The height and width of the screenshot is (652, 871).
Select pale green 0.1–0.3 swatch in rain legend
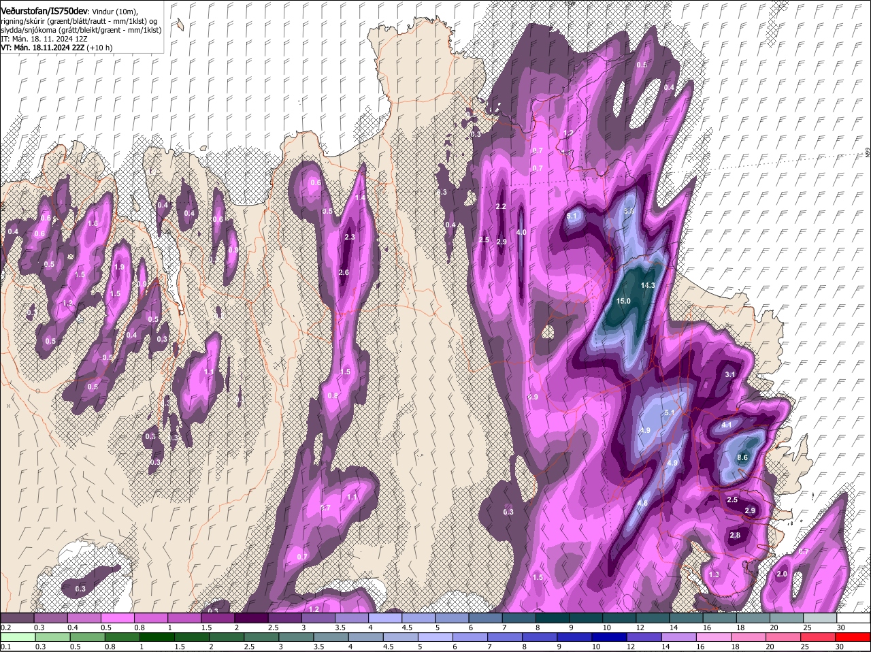click(17, 637)
